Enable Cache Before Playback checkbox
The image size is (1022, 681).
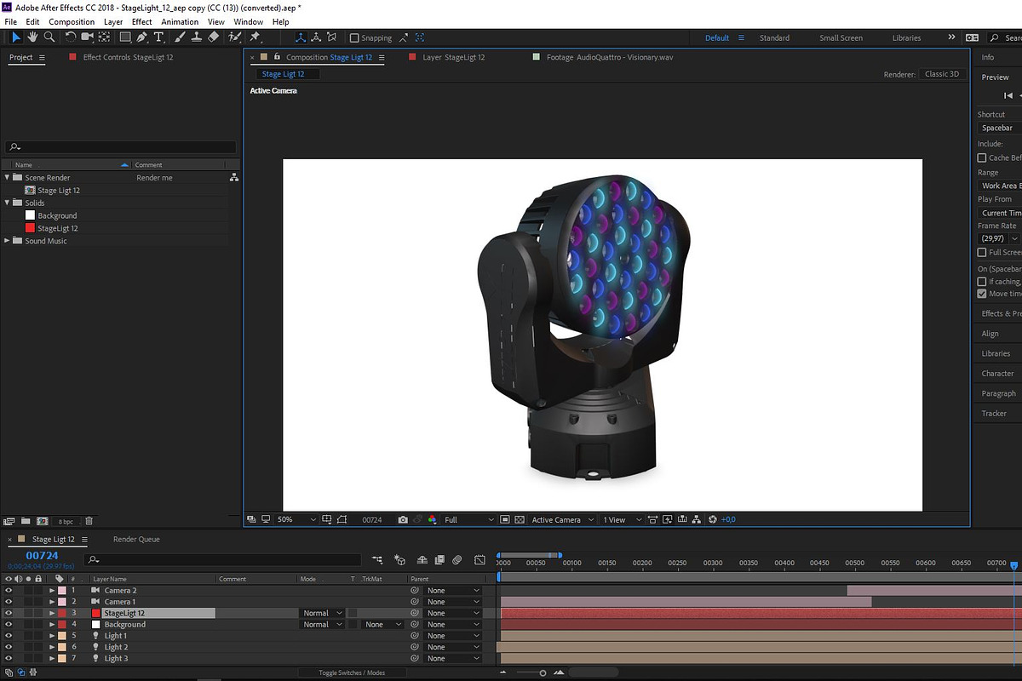tap(982, 157)
